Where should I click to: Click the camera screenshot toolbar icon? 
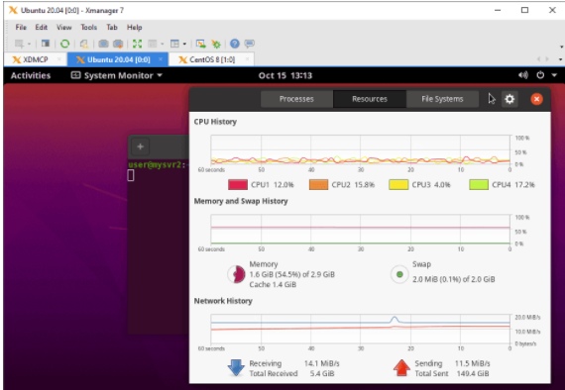[103, 44]
